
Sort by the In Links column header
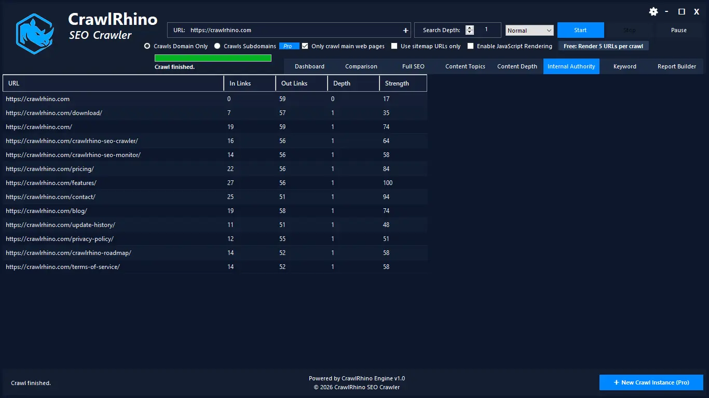coord(250,83)
